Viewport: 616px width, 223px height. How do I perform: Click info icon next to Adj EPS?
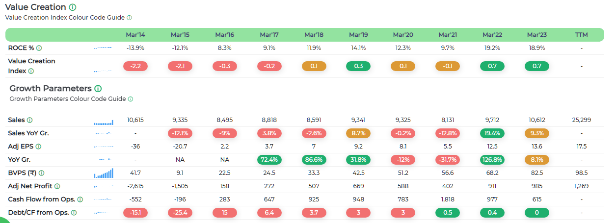click(38, 147)
